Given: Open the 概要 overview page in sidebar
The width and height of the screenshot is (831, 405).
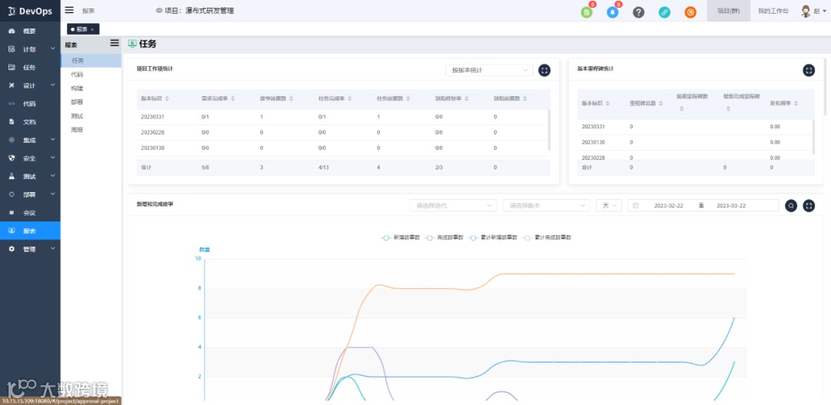Looking at the screenshot, I should [x=30, y=32].
